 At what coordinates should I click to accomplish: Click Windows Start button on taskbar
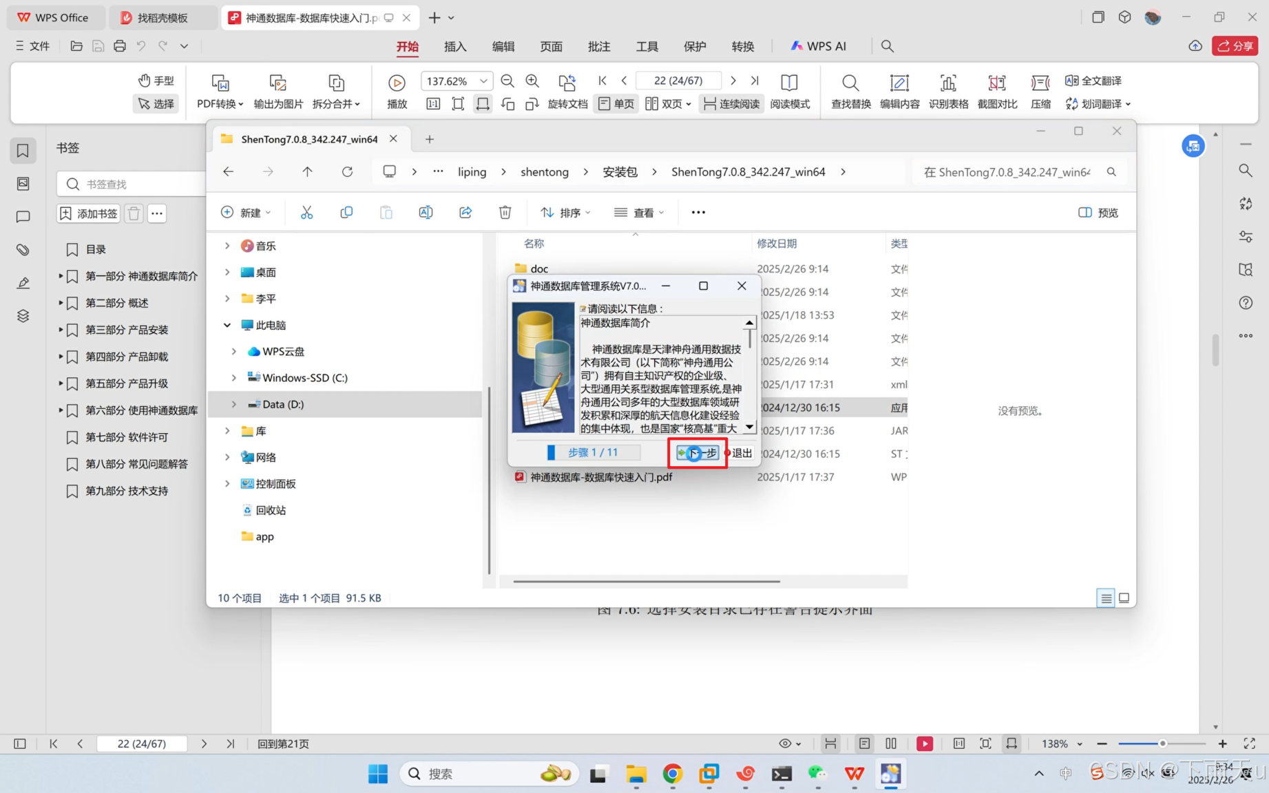point(378,774)
